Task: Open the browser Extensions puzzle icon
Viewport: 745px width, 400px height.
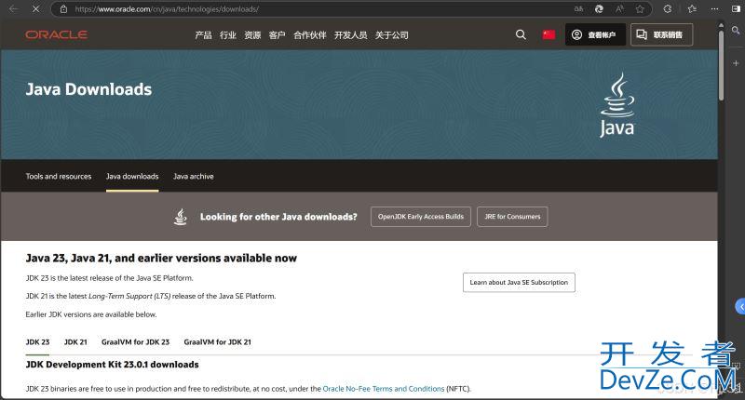Action: pyautogui.click(x=668, y=9)
